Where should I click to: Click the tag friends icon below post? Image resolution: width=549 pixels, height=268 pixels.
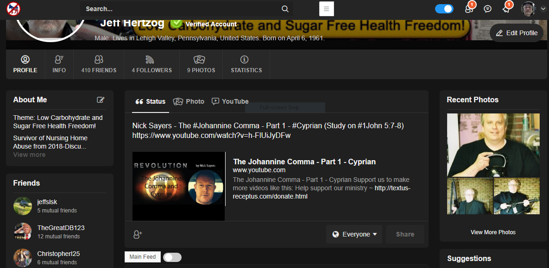click(138, 234)
